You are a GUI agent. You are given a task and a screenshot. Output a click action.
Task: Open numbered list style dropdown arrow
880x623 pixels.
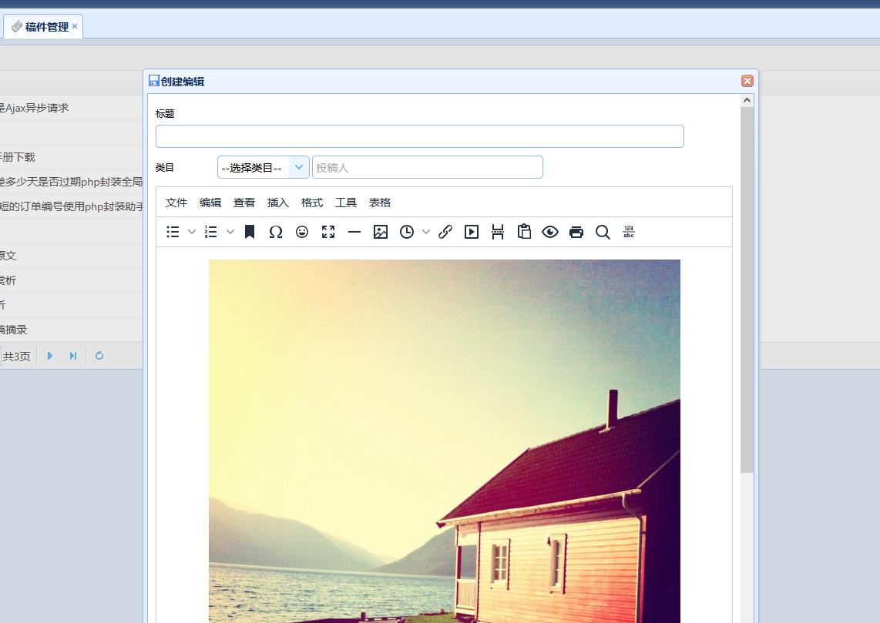[x=230, y=232]
